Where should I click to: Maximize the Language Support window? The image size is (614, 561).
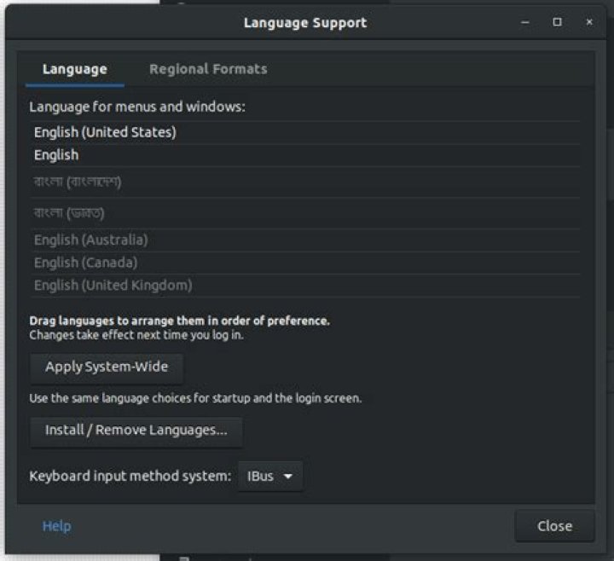[x=557, y=22]
